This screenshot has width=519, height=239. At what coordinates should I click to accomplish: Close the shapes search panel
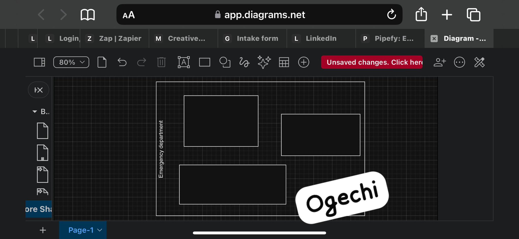(39, 90)
